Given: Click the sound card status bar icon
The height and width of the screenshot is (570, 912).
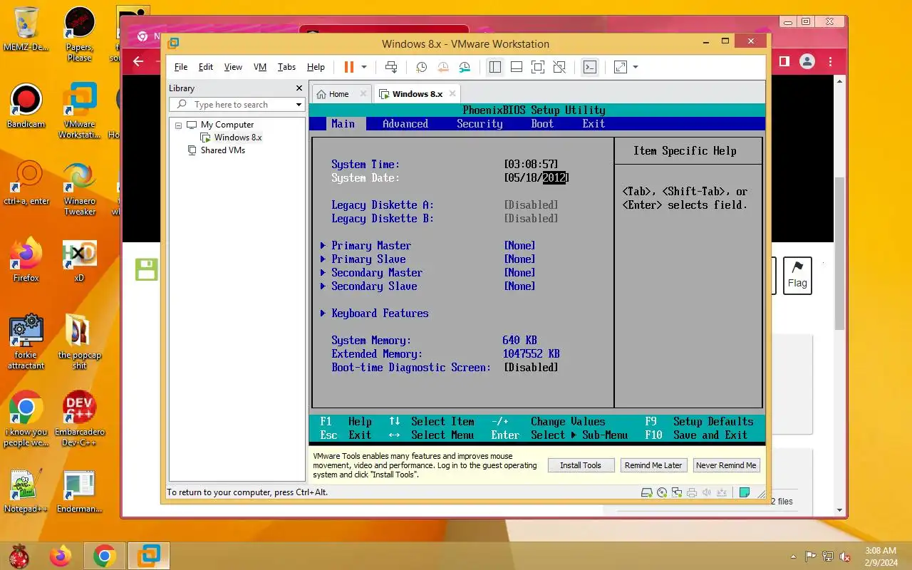Looking at the screenshot, I should pos(707,492).
